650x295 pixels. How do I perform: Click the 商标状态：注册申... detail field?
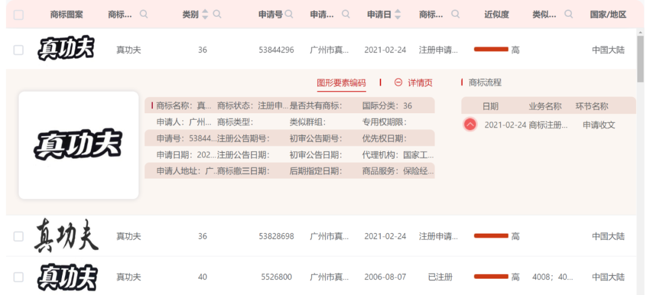[252, 106]
